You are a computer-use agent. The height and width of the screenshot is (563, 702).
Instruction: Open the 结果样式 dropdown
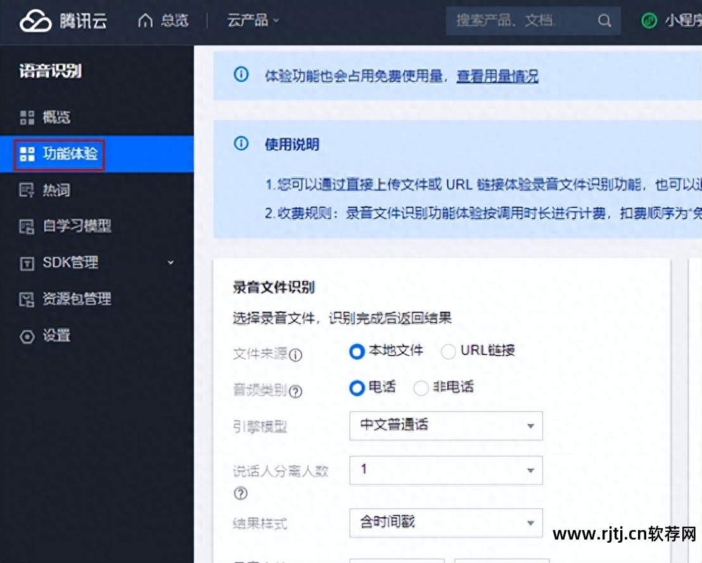point(445,522)
